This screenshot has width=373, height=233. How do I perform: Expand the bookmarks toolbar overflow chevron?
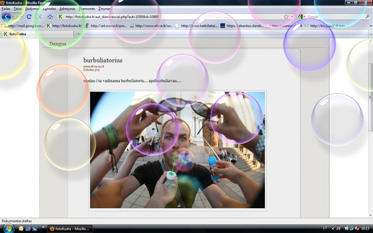(371, 25)
